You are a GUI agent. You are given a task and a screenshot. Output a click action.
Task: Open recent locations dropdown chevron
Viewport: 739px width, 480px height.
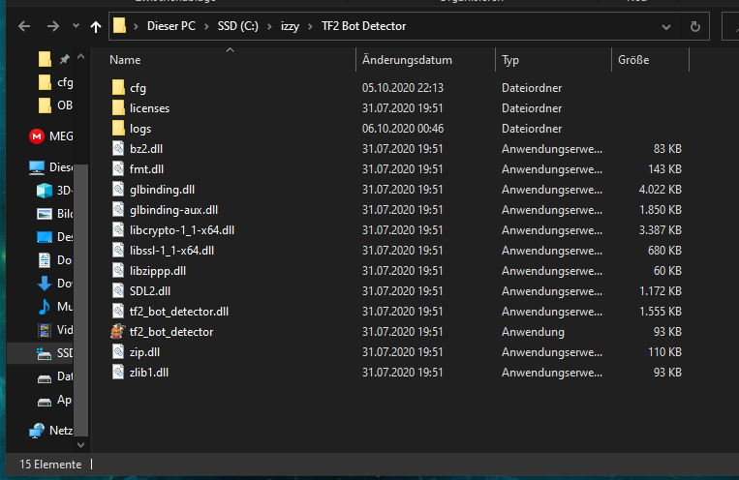pos(74,27)
